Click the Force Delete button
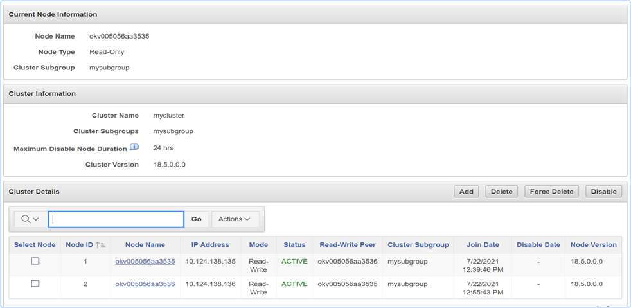 coord(552,192)
